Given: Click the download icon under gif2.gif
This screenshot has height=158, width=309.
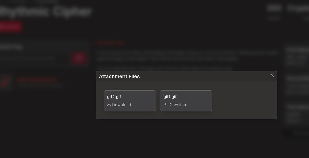Looking at the screenshot, I should (109, 105).
